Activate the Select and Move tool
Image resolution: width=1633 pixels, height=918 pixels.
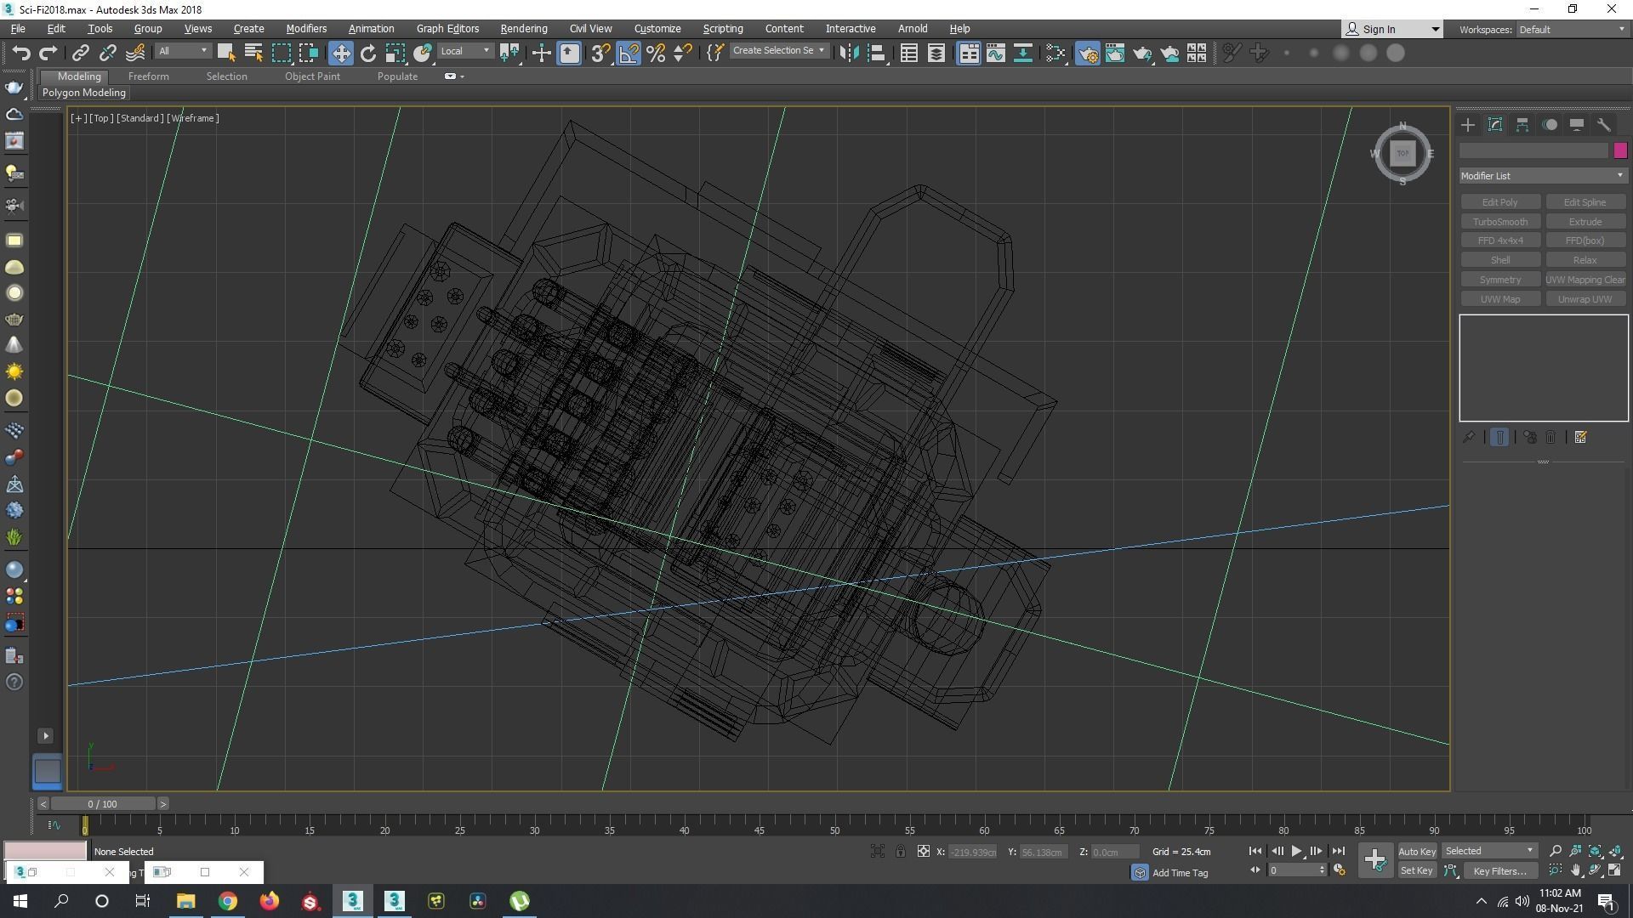(x=340, y=53)
